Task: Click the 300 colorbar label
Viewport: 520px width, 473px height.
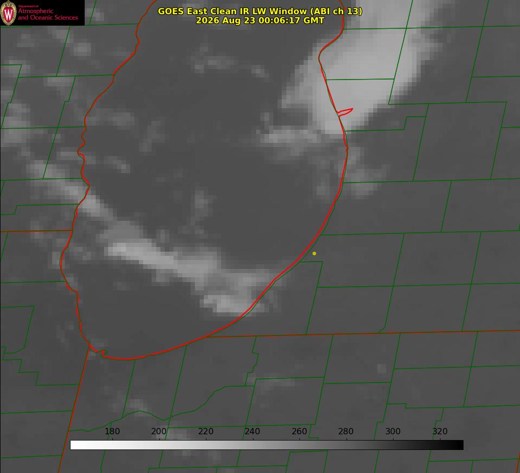Action: tap(393, 431)
